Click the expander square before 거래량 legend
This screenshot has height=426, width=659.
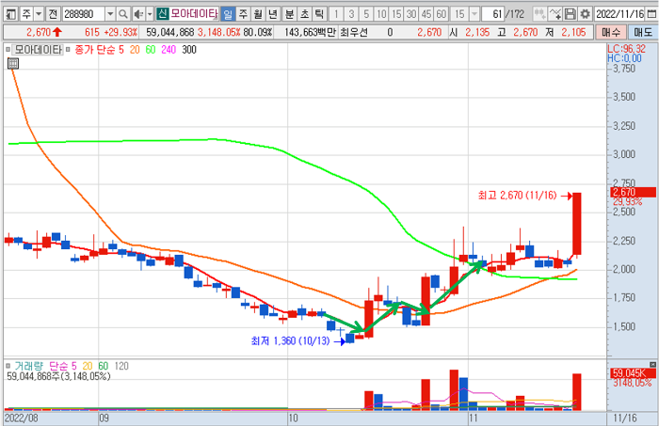point(8,366)
